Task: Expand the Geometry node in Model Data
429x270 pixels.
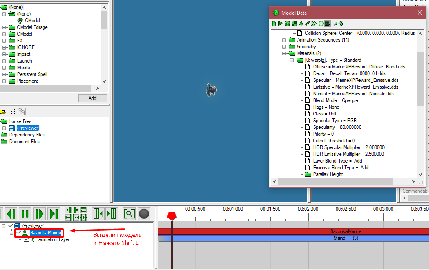Action: (284, 47)
